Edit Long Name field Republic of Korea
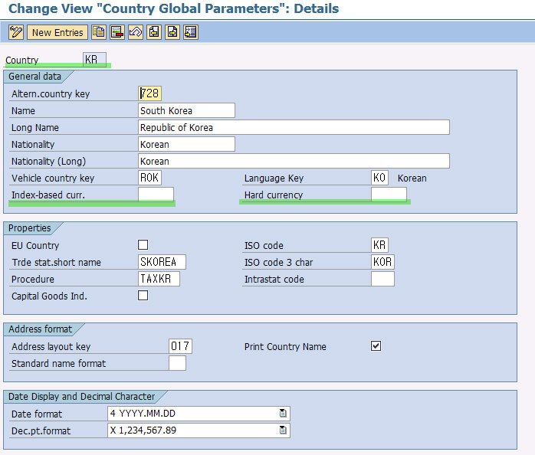The height and width of the screenshot is (455, 535). tap(294, 127)
